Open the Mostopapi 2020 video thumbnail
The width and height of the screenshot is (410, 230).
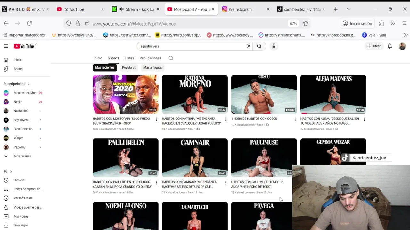[x=126, y=94]
